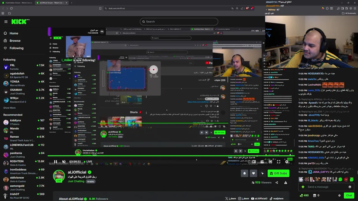Select the Arabic language tag

pyautogui.click(x=91, y=181)
